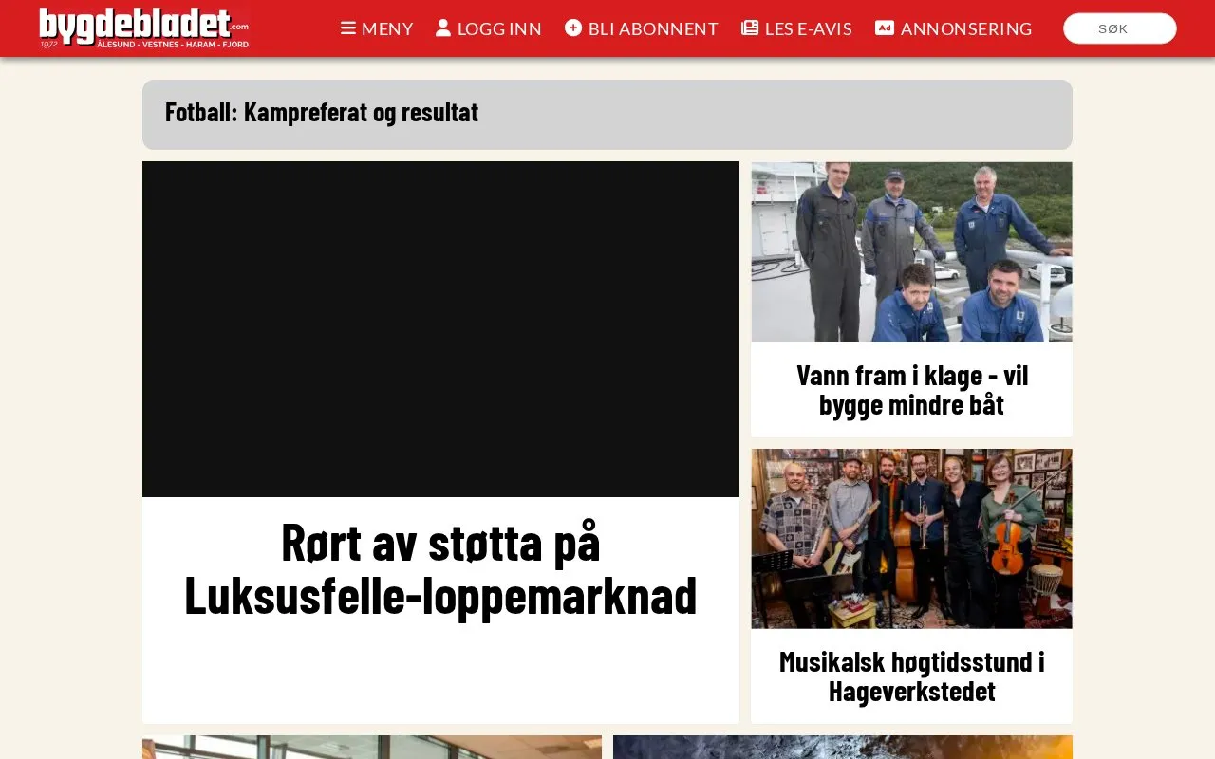
Task: Select the BLI ABONNENT text
Action: [x=653, y=28]
